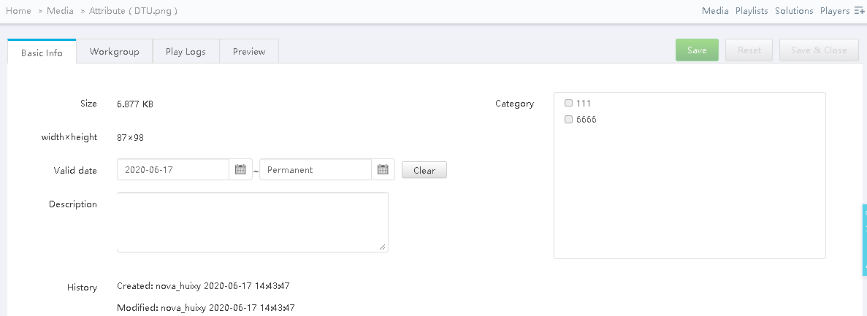The width and height of the screenshot is (867, 316).
Task: Open the Preview tab
Action: 249,51
